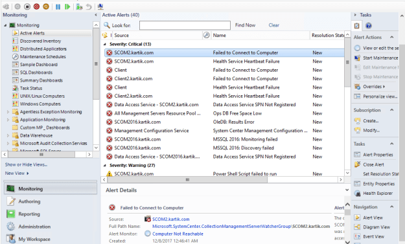The image size is (405, 244).
Task: Click the maintenance mode column header icon
Action: 206,35
